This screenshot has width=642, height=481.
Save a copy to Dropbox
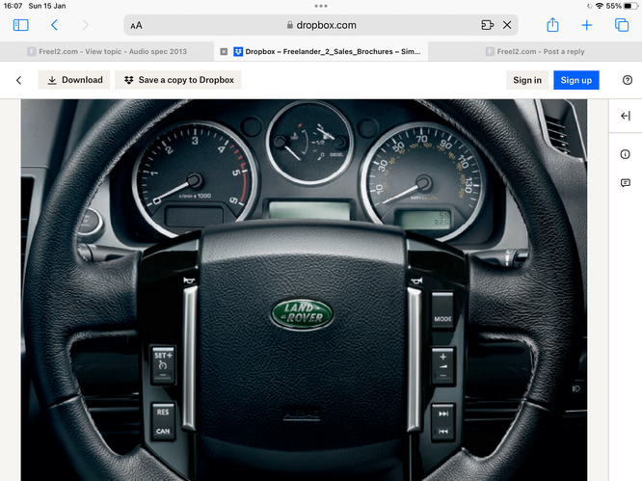click(x=178, y=80)
